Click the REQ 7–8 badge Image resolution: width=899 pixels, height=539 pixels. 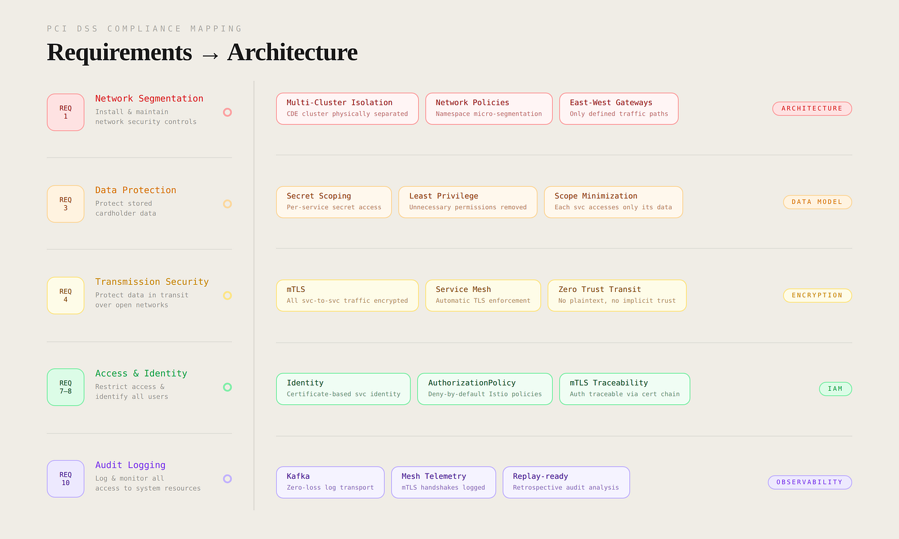click(x=65, y=388)
